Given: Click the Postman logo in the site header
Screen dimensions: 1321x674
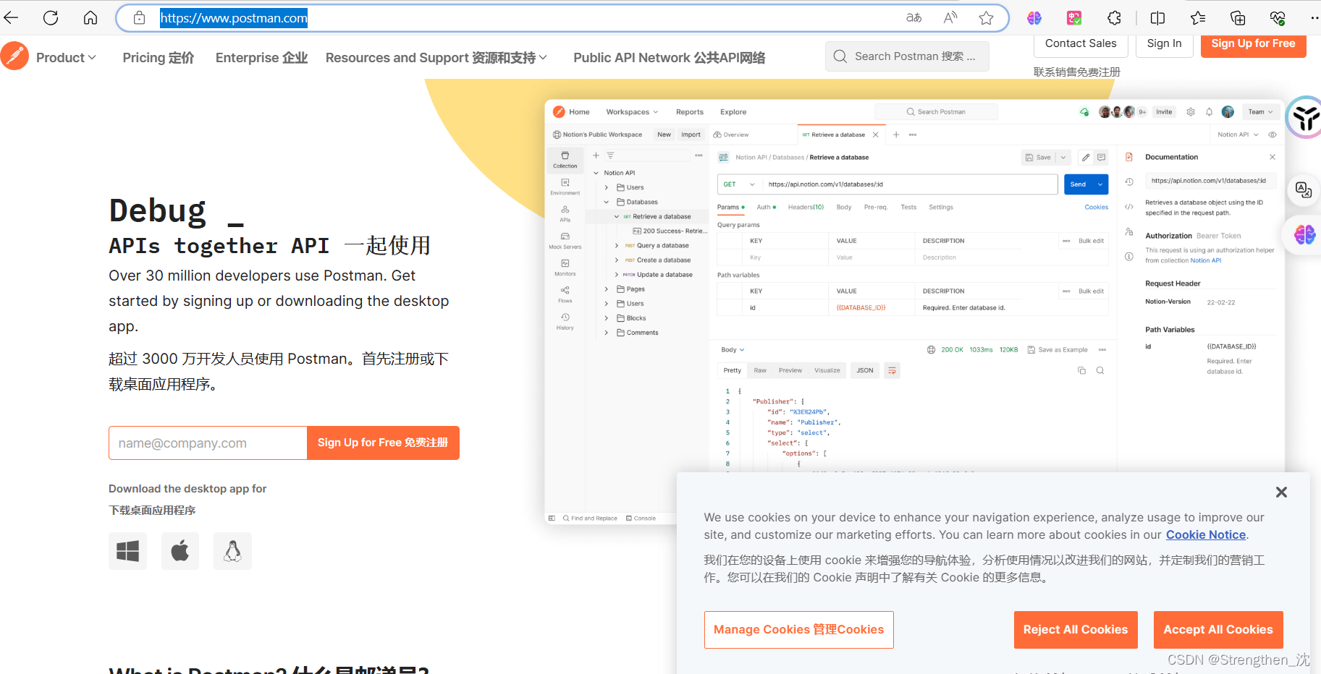Looking at the screenshot, I should [x=14, y=56].
